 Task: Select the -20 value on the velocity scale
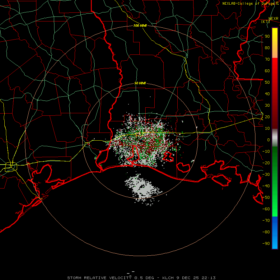click(266, 163)
